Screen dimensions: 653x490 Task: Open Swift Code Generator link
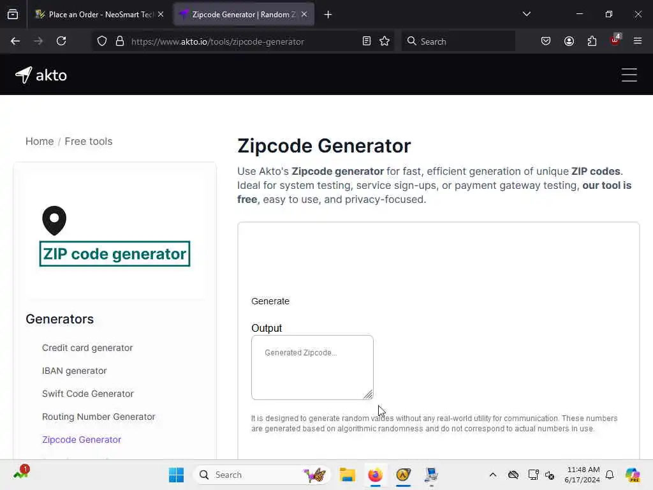click(x=88, y=394)
